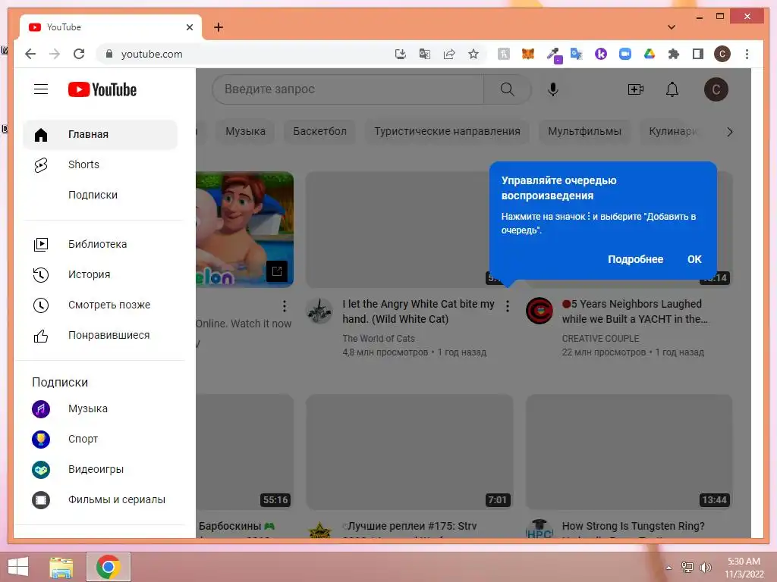Open options for Angry White Cat video

point(508,306)
